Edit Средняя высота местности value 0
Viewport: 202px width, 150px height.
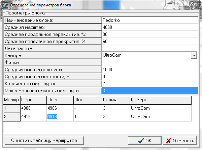(x=150, y=77)
